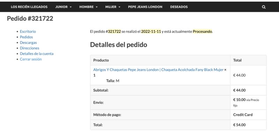
Task: Select the shipping cost € 10.00
Action: [239, 100]
